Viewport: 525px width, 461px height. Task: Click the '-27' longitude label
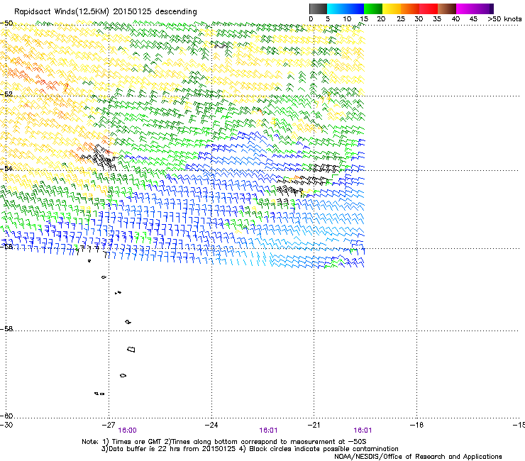pos(109,425)
